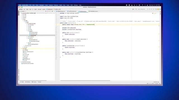Click the Run button in toolbar
This screenshot has width=179, height=100.
(x=148, y=9)
